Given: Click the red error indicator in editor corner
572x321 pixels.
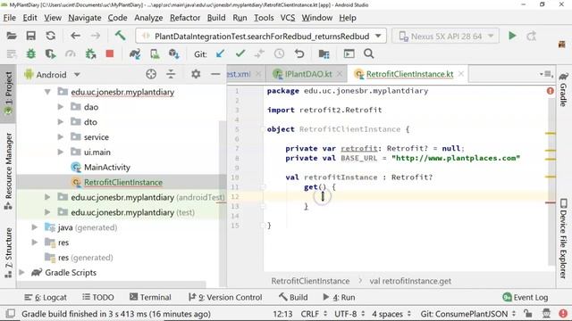Looking at the screenshot, I should 551,91.
